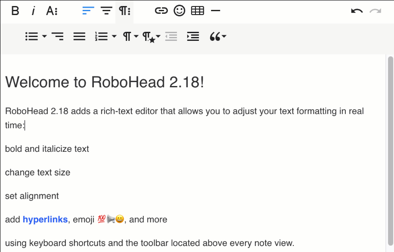This screenshot has width=394, height=252.
Task: Open numbered list style dropdown arrow
Action: pyautogui.click(x=114, y=37)
